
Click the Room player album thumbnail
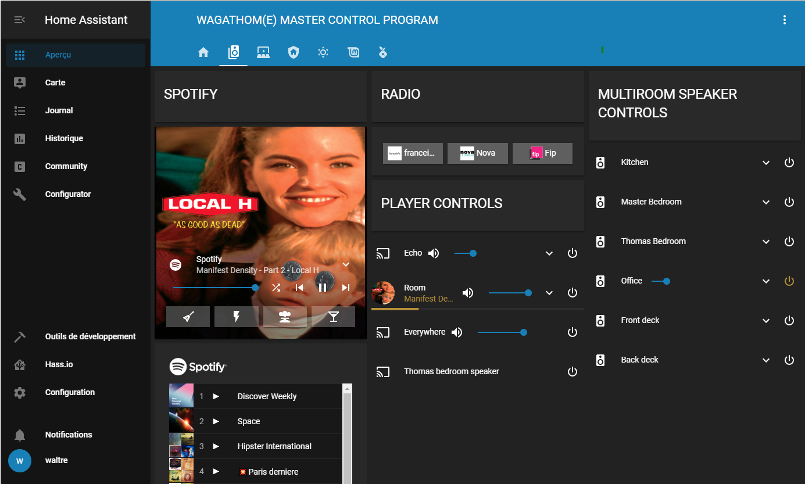(x=383, y=293)
